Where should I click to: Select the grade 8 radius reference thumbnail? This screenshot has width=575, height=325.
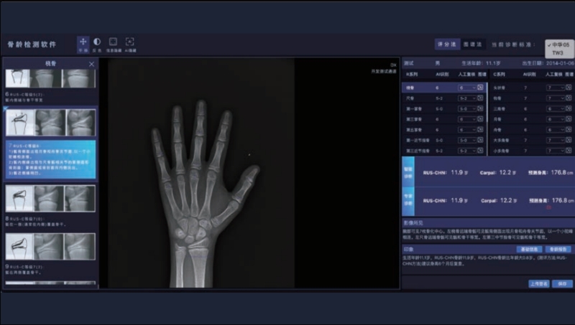[50, 198]
